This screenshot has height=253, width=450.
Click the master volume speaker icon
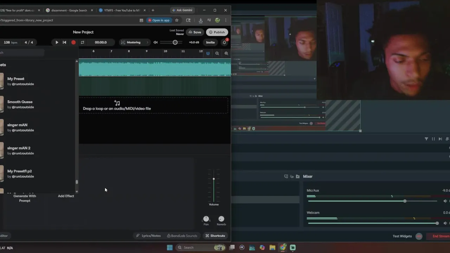[x=155, y=42]
